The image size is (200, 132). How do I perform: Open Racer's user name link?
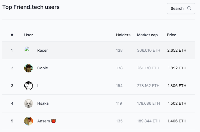pos(42,50)
